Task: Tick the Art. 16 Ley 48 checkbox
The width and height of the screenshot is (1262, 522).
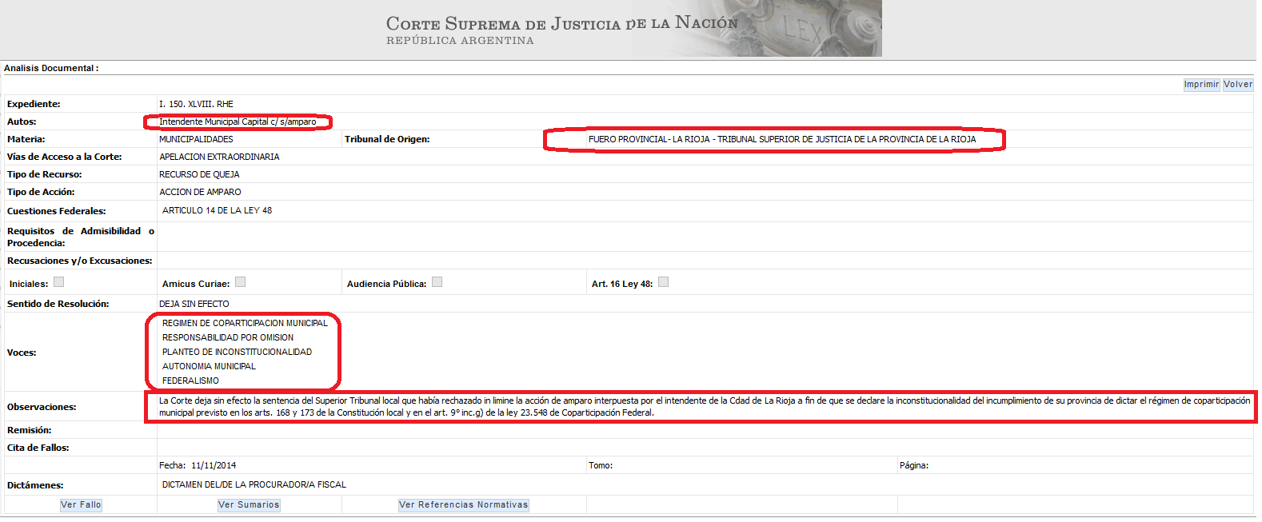Action: click(663, 282)
